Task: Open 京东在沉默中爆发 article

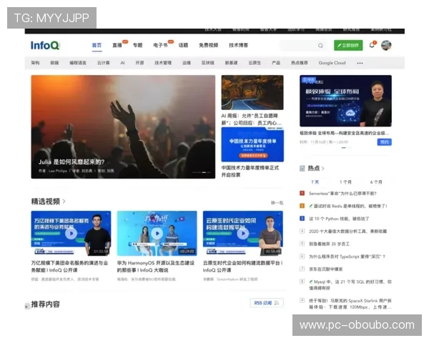Action: coord(326,269)
